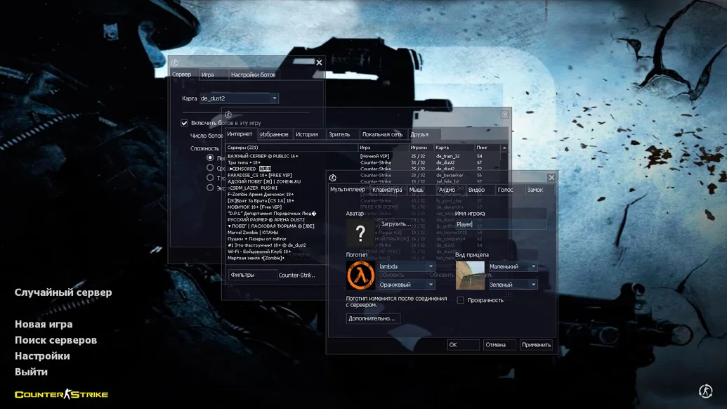Viewport: 727px width, 409px height.
Task: Uncheck 'Включить ботов в эту игру' checkbox
Action: (185, 123)
